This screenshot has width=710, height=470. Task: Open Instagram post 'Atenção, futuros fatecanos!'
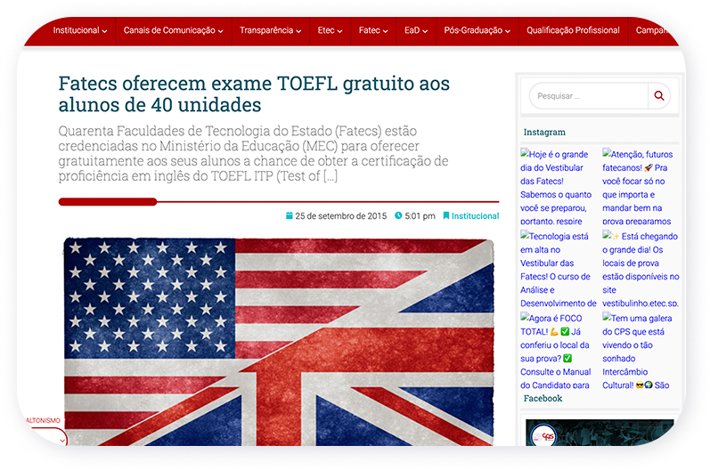pyautogui.click(x=638, y=187)
